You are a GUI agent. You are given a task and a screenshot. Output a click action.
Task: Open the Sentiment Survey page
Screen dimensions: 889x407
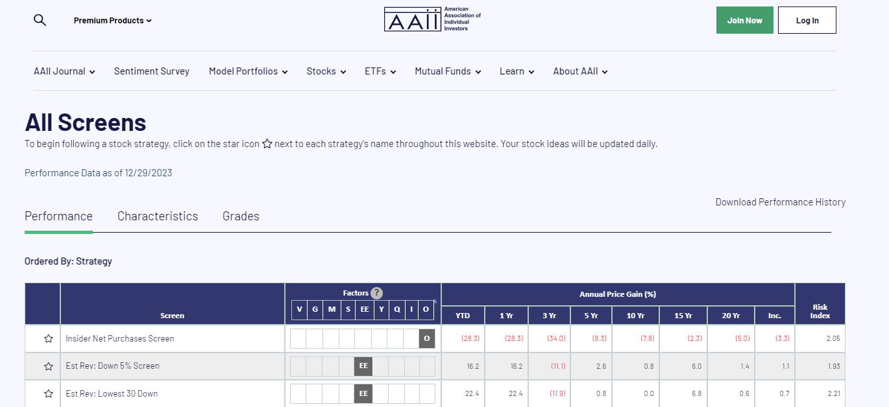coord(152,71)
